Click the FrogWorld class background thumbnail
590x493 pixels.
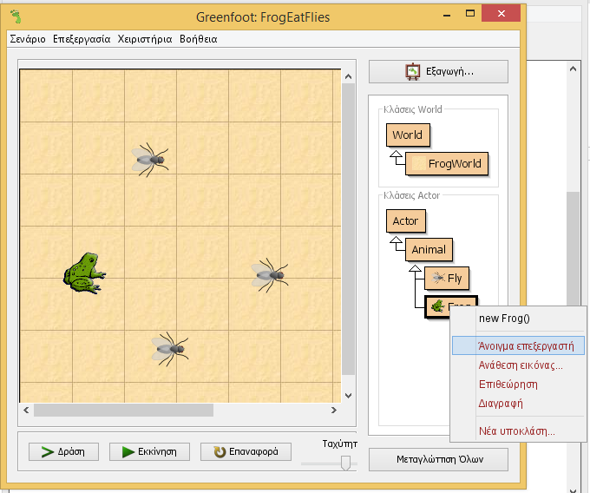click(418, 163)
